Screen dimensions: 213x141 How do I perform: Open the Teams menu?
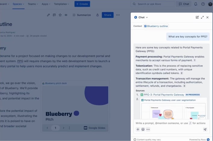click(33, 4)
